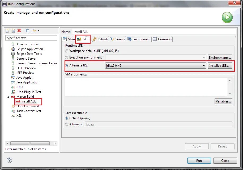Click the New launch configuration icon
Screen dimensions: 243x170
point(7,30)
